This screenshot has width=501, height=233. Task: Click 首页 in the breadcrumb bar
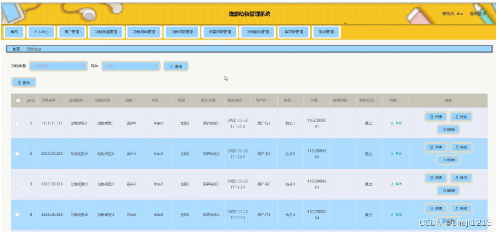click(x=16, y=49)
